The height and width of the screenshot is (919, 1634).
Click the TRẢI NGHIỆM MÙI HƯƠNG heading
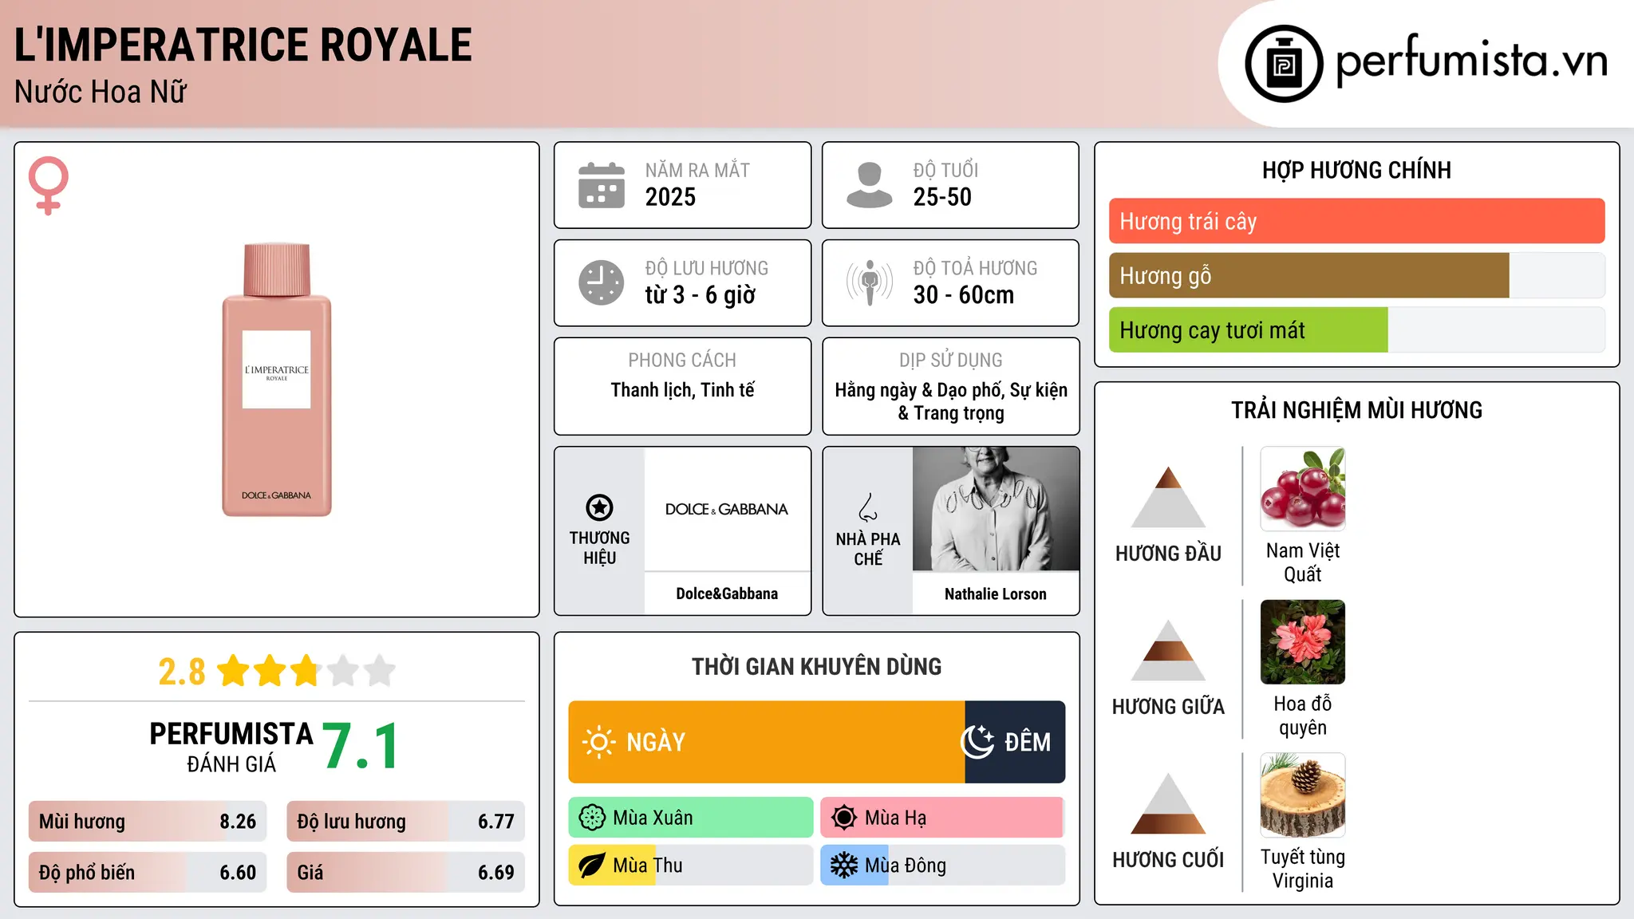[1356, 410]
